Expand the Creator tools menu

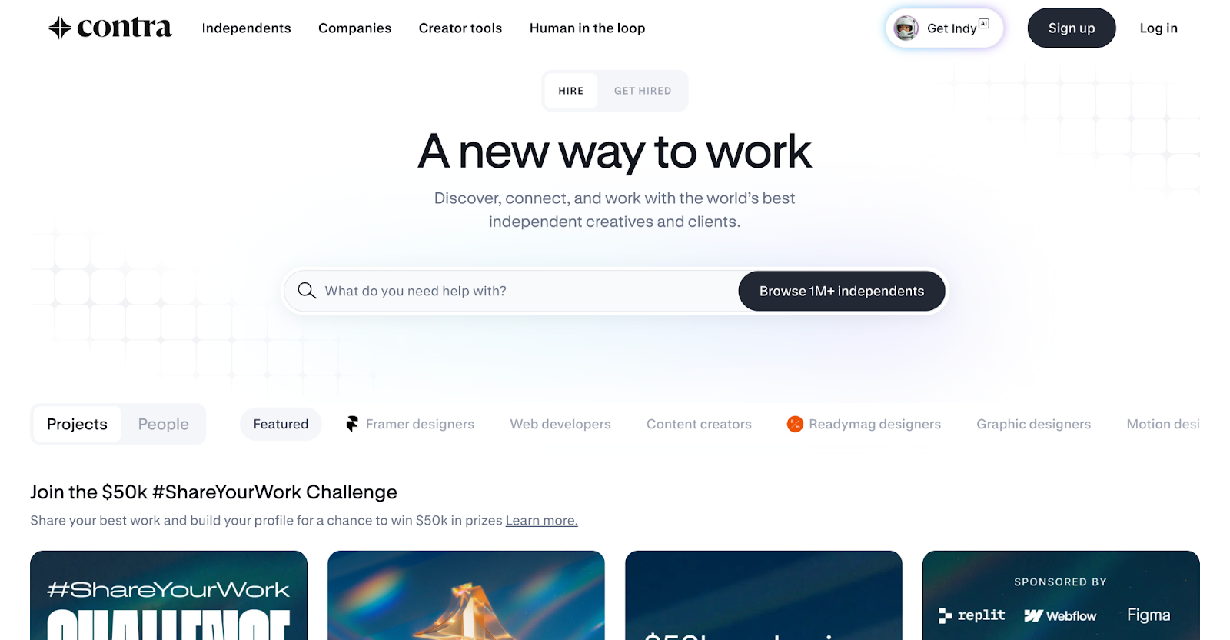tap(460, 28)
